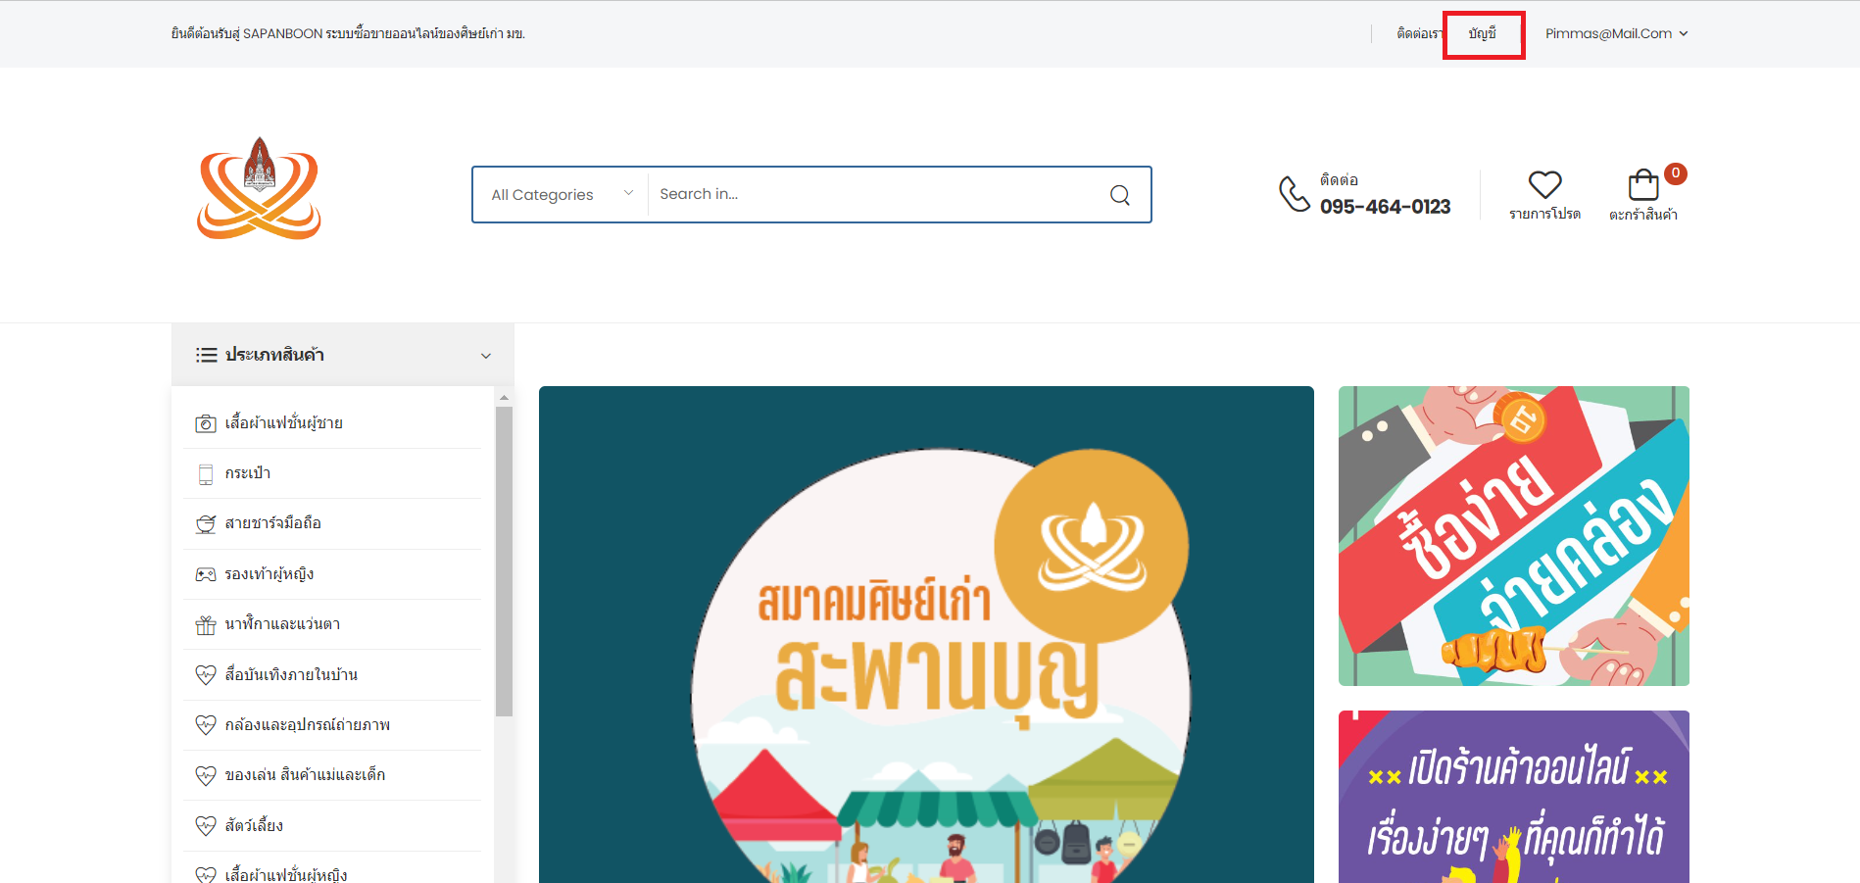Open the wishlist heart icon

click(1544, 184)
